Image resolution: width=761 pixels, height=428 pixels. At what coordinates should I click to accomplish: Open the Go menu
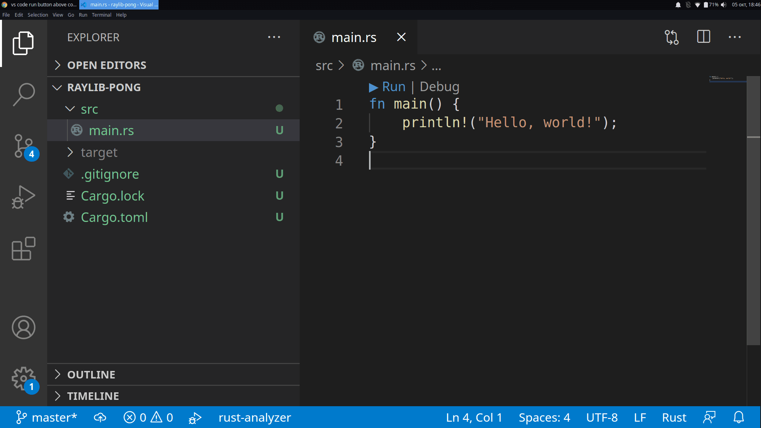coord(71,15)
